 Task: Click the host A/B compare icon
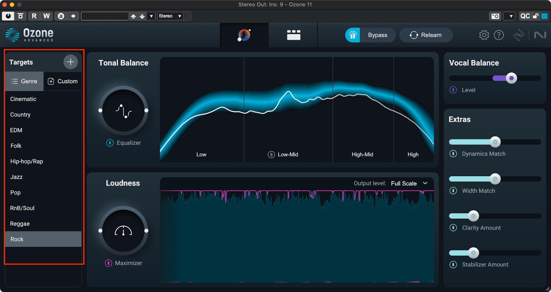click(61, 16)
